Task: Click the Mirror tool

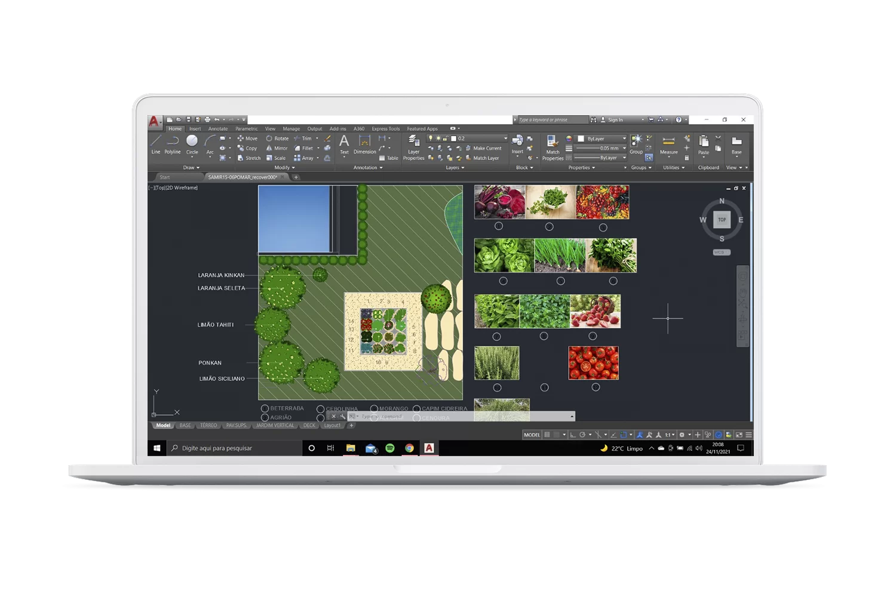Action: point(277,148)
